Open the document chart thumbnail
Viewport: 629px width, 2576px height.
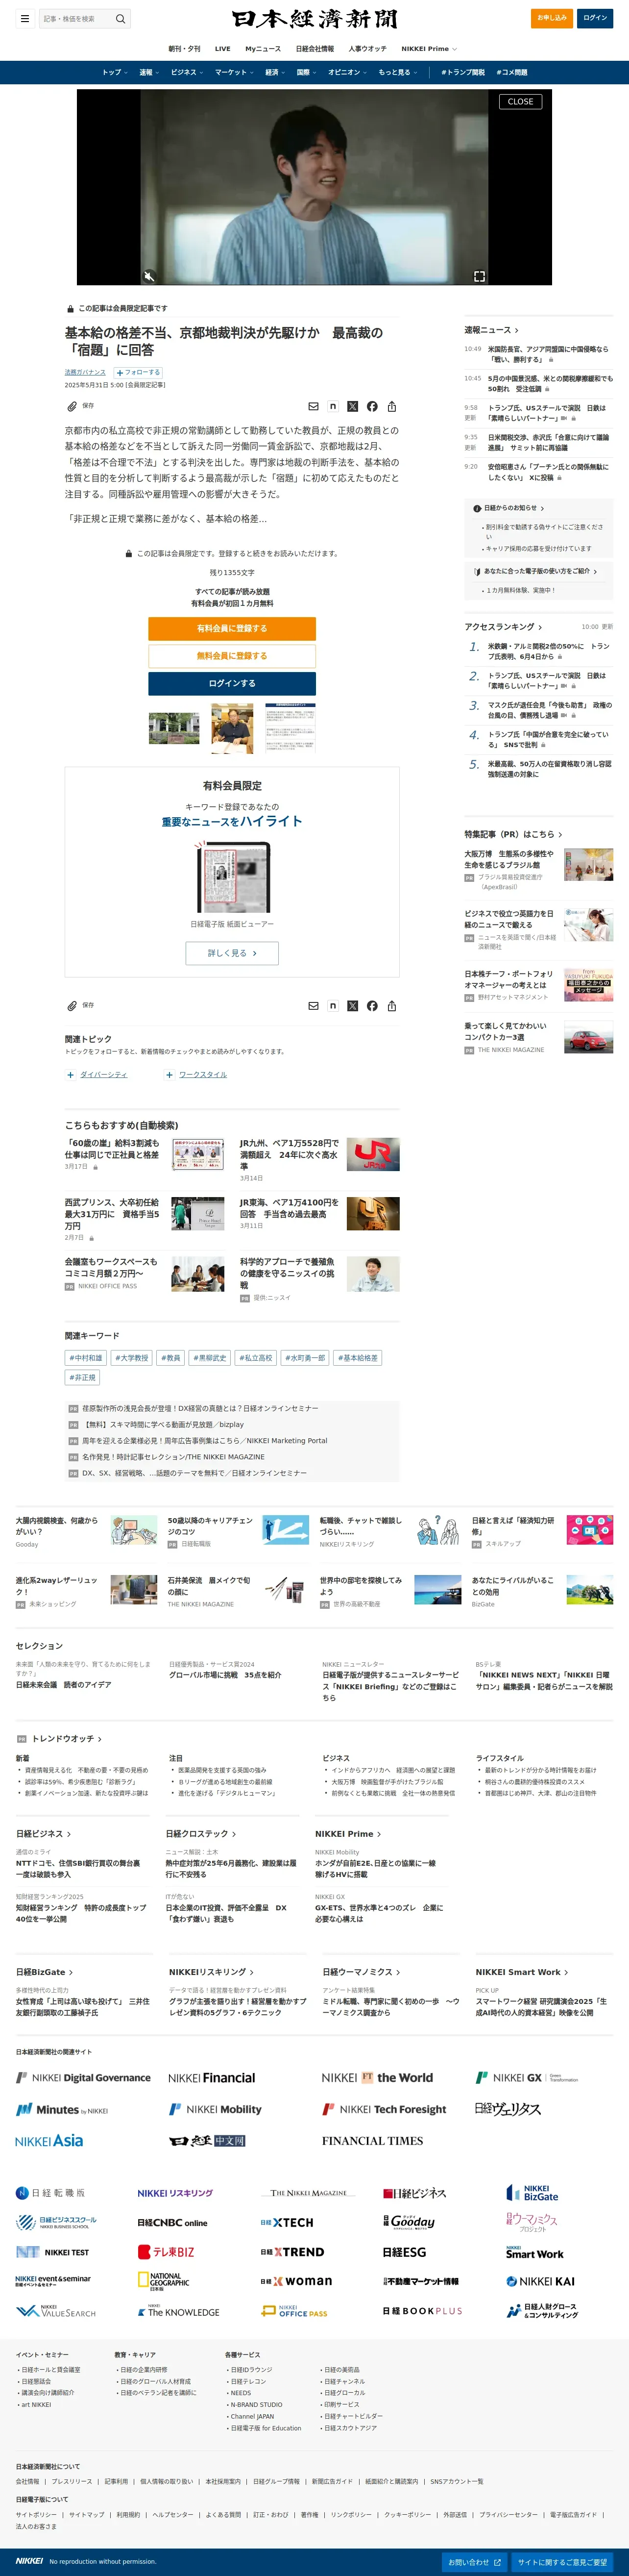click(290, 728)
